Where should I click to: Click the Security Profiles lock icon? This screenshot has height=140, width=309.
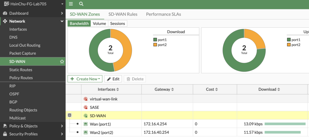click(5, 134)
